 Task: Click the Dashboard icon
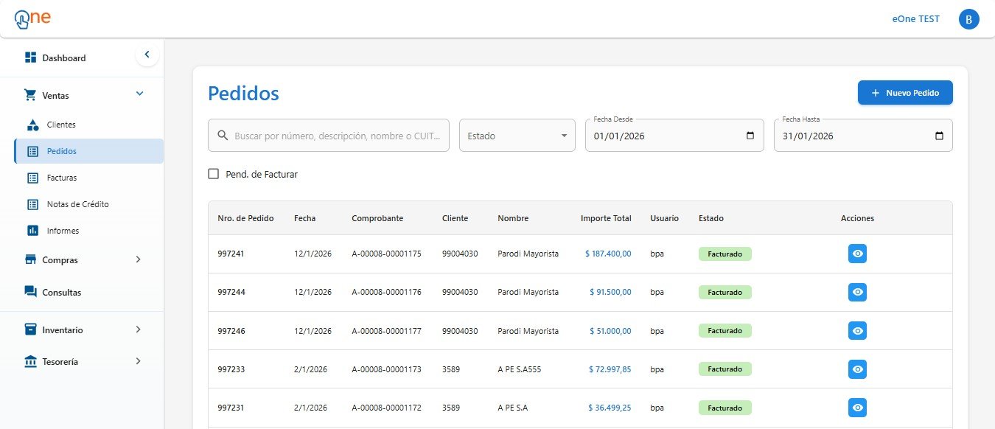tap(30, 57)
